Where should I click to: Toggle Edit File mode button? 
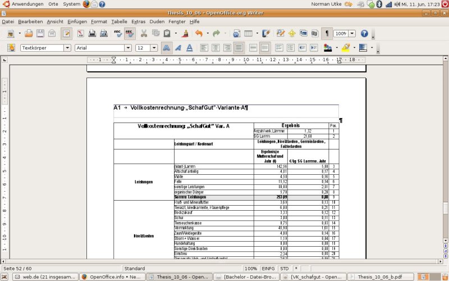click(66, 34)
